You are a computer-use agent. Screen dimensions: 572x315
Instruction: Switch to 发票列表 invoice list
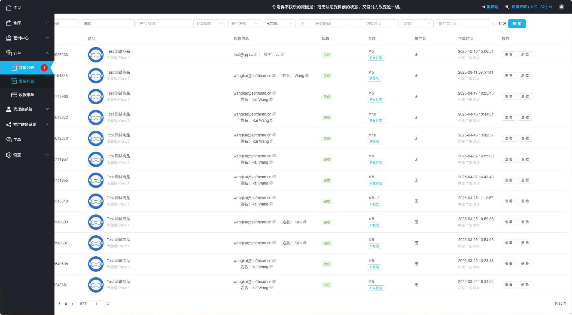click(27, 81)
